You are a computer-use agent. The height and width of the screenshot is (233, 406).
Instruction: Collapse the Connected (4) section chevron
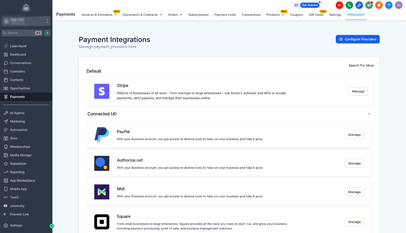point(369,114)
